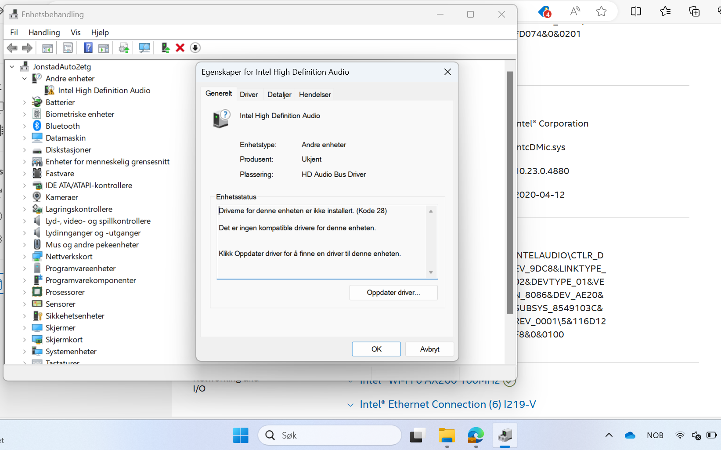Viewport: 721px width, 450px height.
Task: Click the Properties toolbar icon
Action: pyautogui.click(x=68, y=48)
